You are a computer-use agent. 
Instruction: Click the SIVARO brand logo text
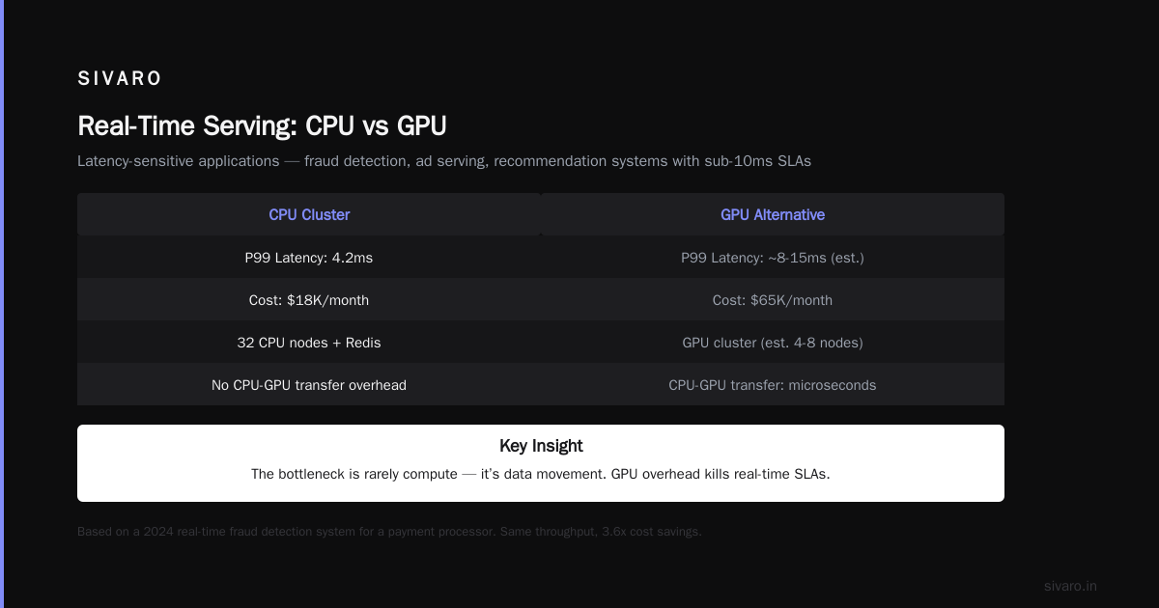pos(120,79)
